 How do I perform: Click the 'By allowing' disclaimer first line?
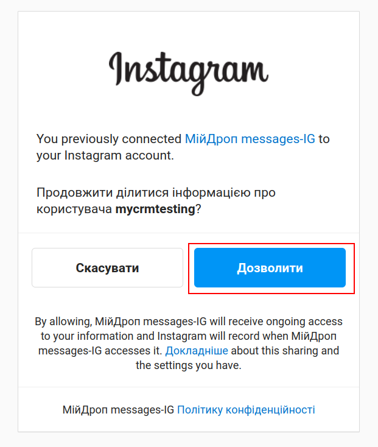point(189,322)
